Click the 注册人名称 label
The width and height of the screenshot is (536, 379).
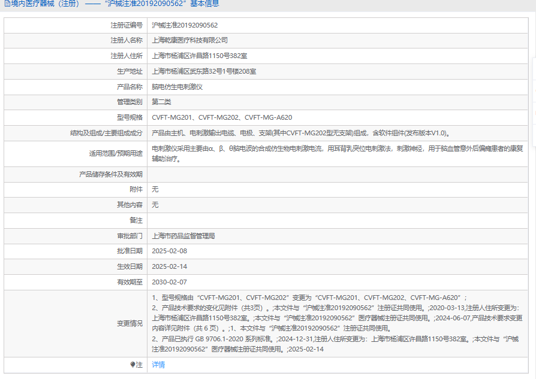coord(127,40)
